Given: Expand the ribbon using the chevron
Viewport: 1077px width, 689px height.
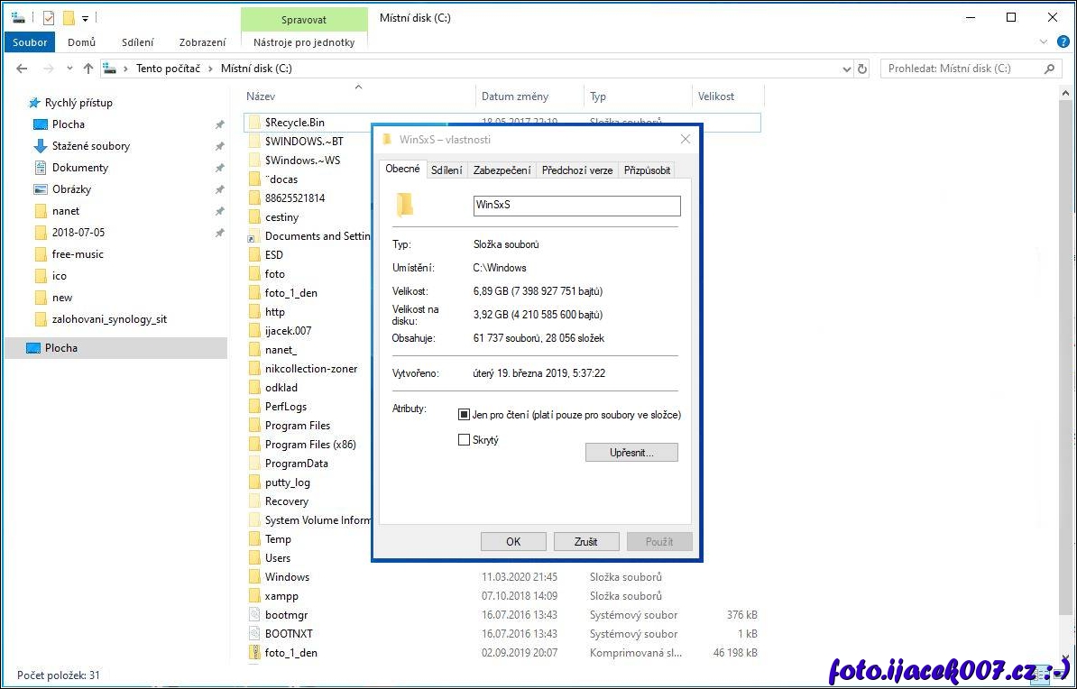Looking at the screenshot, I should coord(1045,41).
